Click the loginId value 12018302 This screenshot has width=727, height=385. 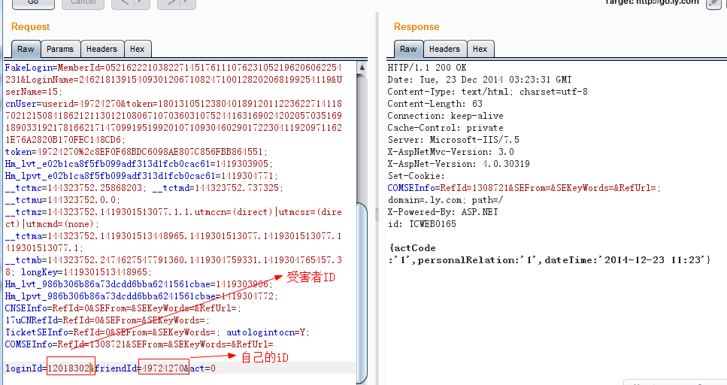pos(68,368)
